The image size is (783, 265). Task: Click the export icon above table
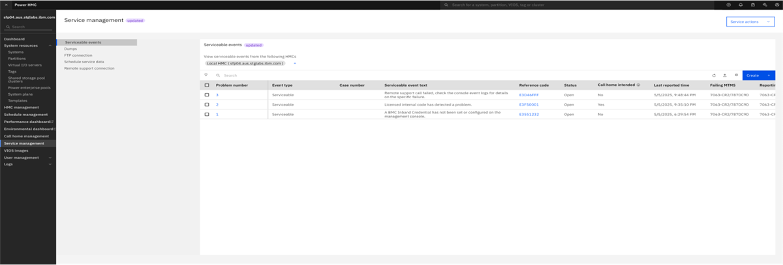point(725,76)
